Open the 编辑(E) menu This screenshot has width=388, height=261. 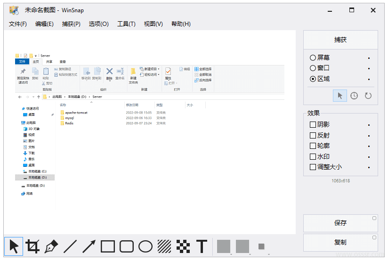coord(44,24)
